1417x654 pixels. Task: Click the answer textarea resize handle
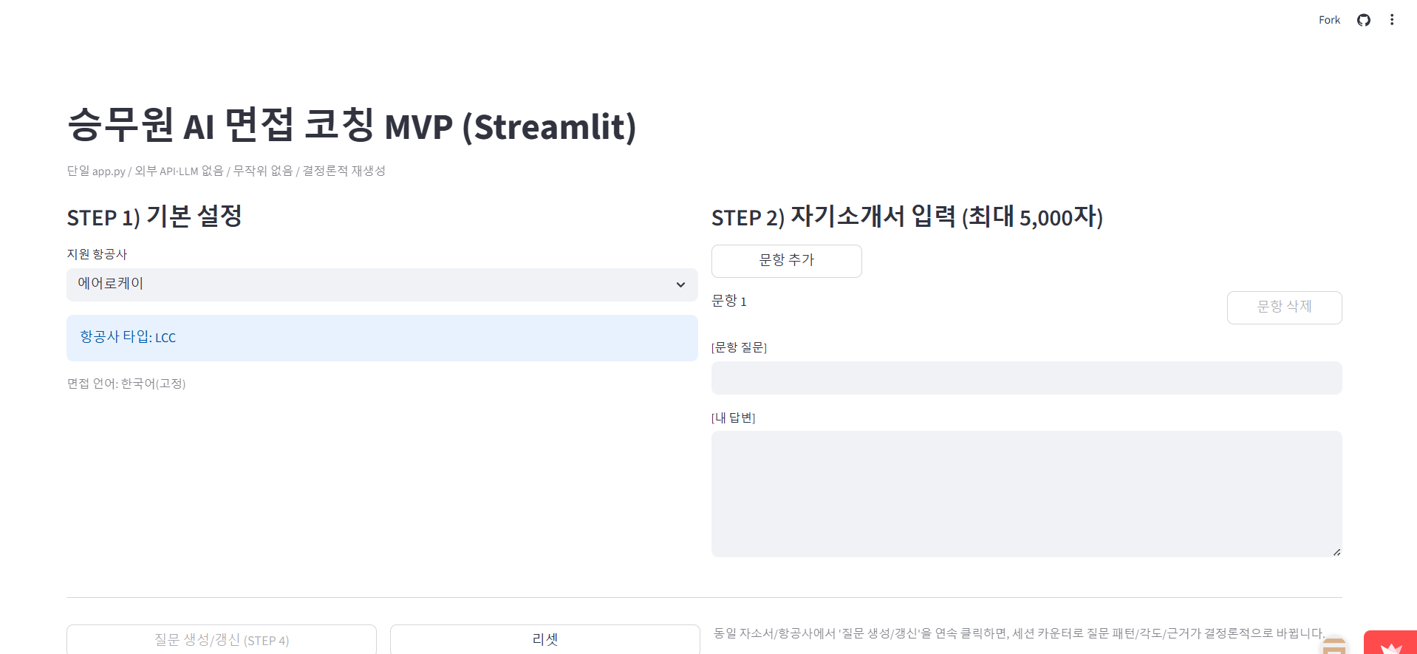1336,551
